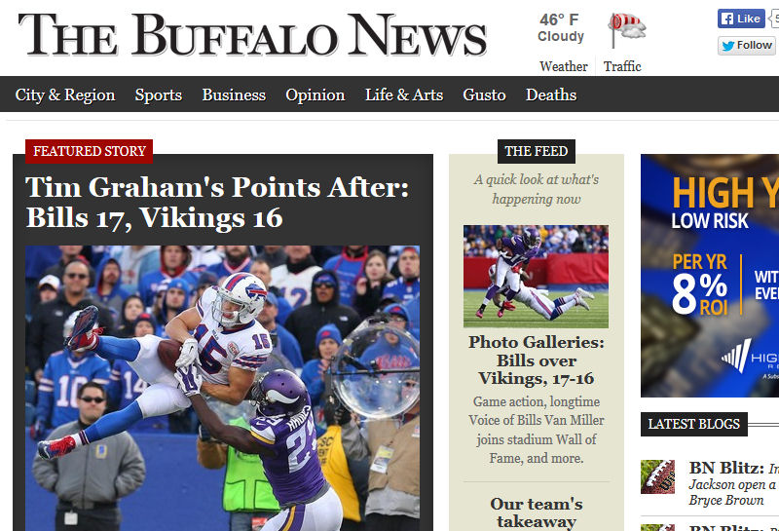This screenshot has width=779, height=531.
Task: Open the Deaths section
Action: 551,95
